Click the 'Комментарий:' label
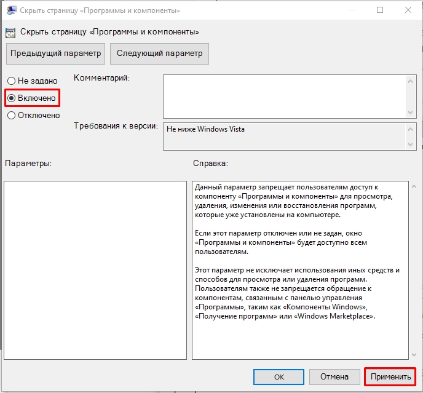Screen dimensions: 423x393 pos(101,78)
